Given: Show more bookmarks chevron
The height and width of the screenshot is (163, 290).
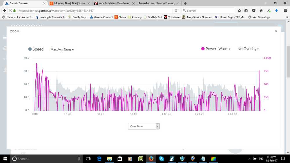Looking at the screenshot, I should 287,17.
